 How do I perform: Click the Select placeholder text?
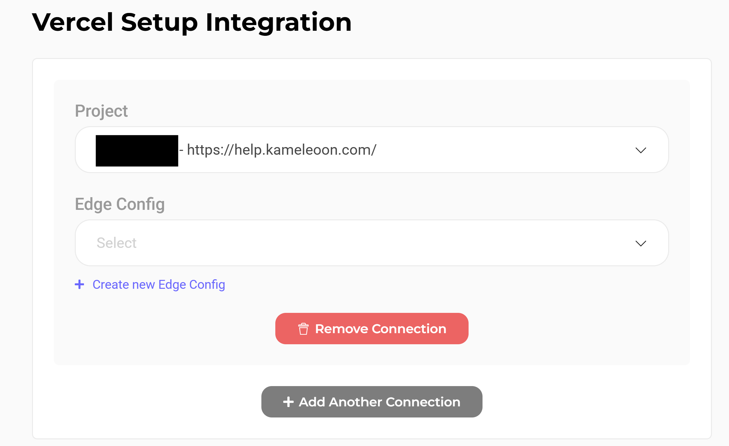coord(117,243)
